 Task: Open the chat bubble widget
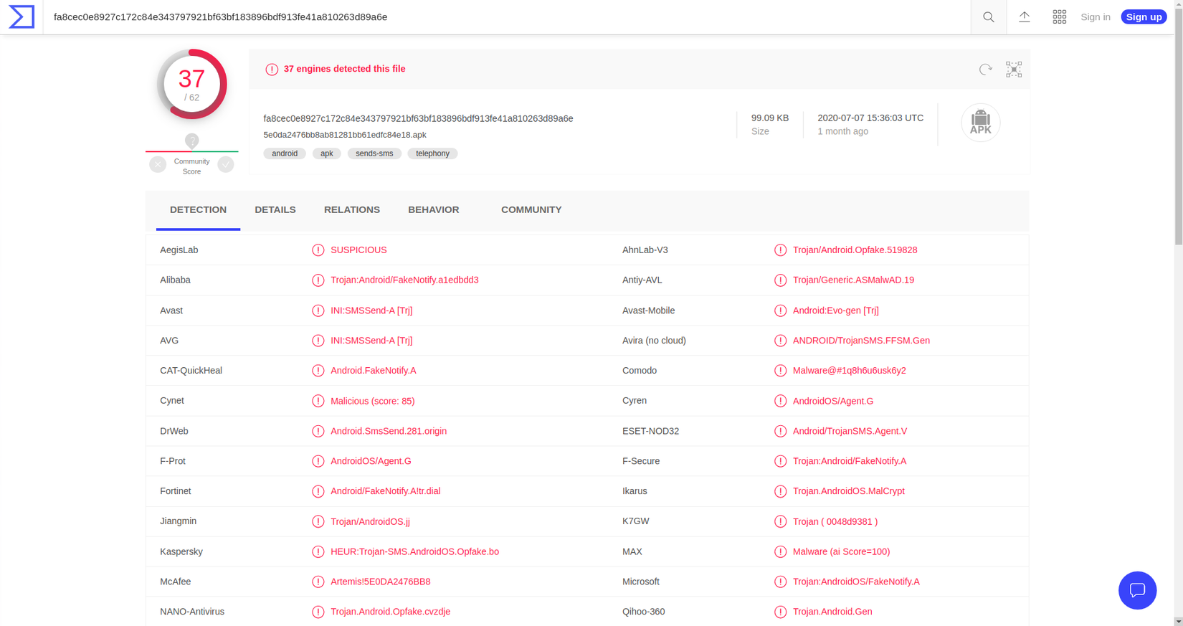(1137, 590)
